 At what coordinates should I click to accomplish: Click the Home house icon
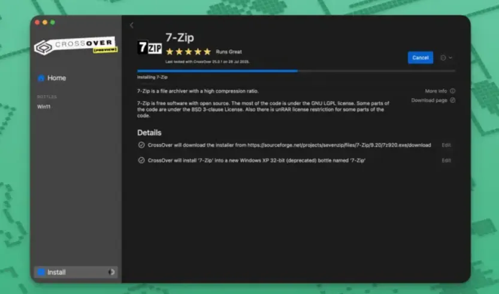click(41, 78)
